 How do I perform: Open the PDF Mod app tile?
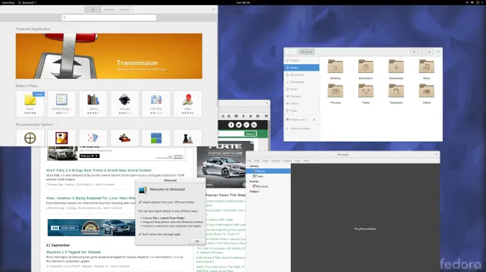click(156, 104)
